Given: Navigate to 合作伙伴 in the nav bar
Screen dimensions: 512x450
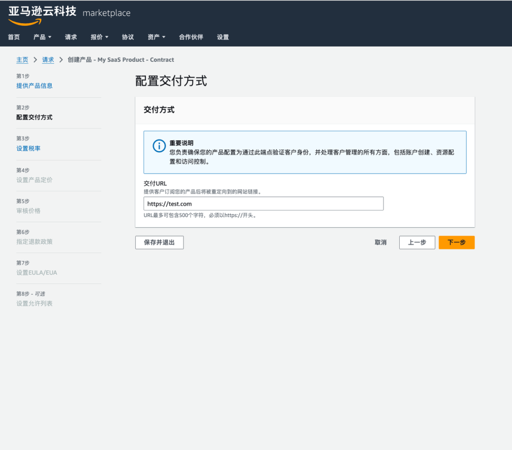Looking at the screenshot, I should tap(191, 37).
